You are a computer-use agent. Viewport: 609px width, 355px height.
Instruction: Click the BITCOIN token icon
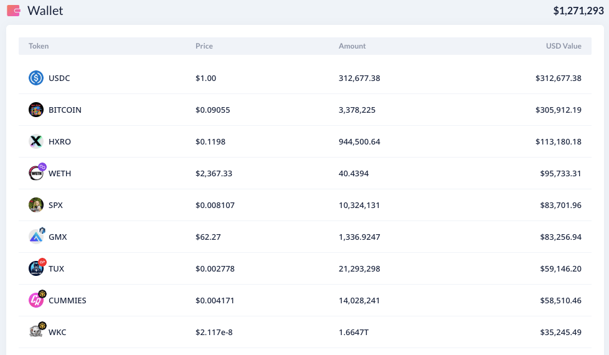[x=36, y=110]
